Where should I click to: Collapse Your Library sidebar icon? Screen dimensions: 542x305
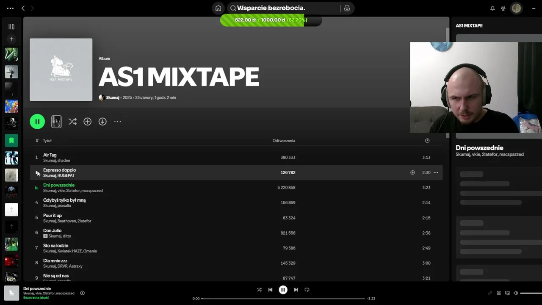coord(11,26)
